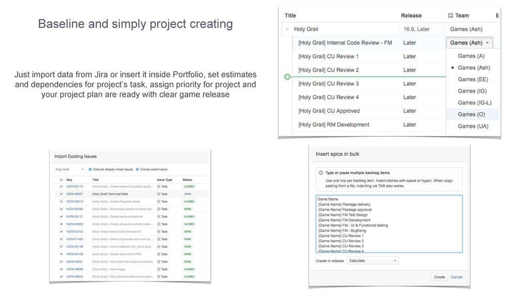Uncheck issue NGM-58512 checkbox

pos(61,202)
